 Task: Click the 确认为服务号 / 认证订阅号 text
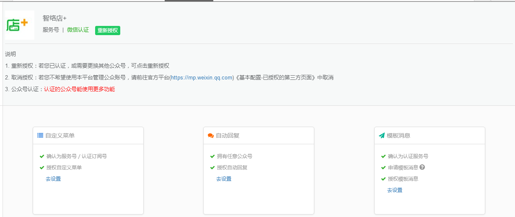pyautogui.click(x=77, y=156)
